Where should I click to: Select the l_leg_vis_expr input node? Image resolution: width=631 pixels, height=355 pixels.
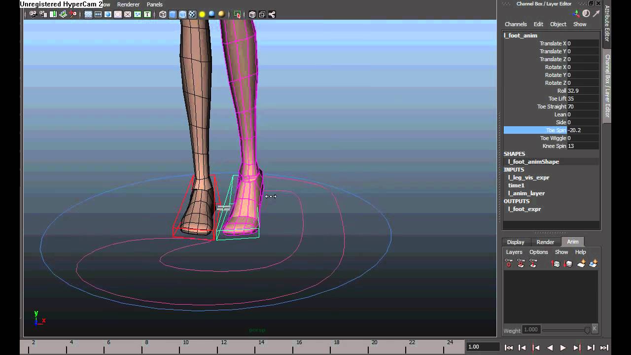528,177
